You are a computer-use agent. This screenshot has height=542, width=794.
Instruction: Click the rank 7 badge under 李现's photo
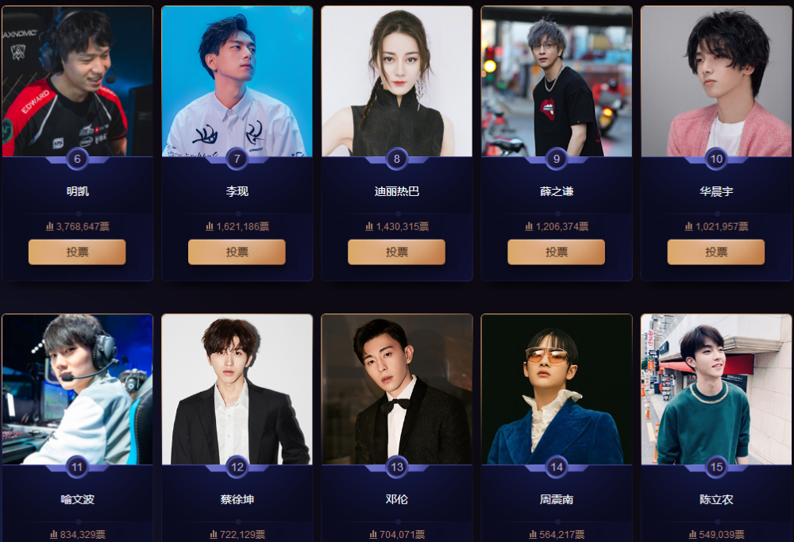(237, 159)
